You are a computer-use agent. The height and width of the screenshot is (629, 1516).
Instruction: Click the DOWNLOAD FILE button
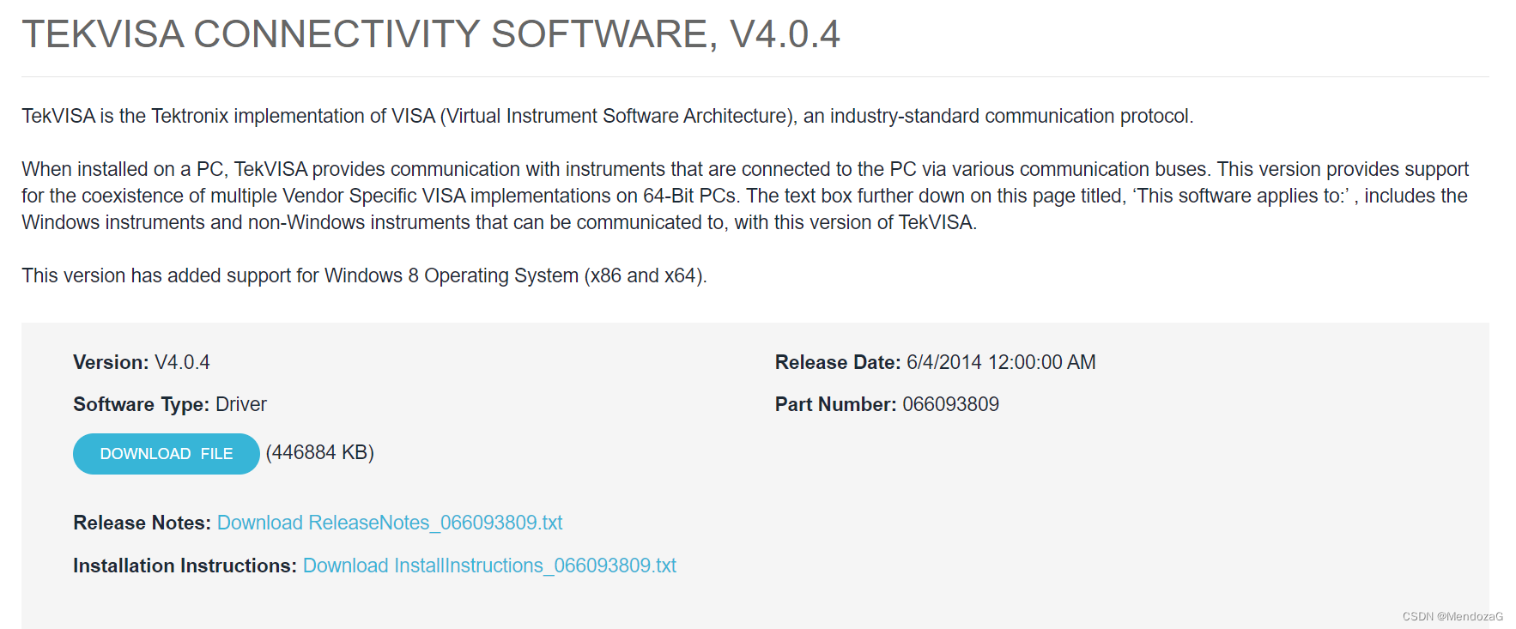(x=166, y=453)
